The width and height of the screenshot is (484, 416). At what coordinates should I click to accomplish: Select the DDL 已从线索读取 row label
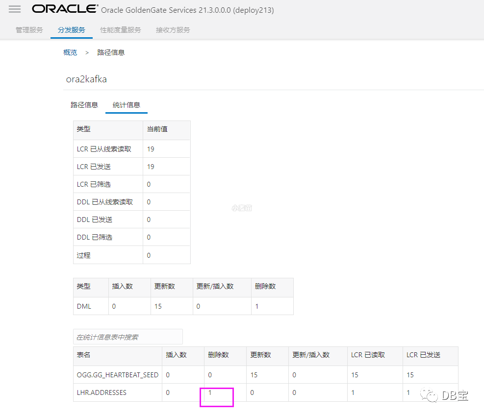pos(104,202)
